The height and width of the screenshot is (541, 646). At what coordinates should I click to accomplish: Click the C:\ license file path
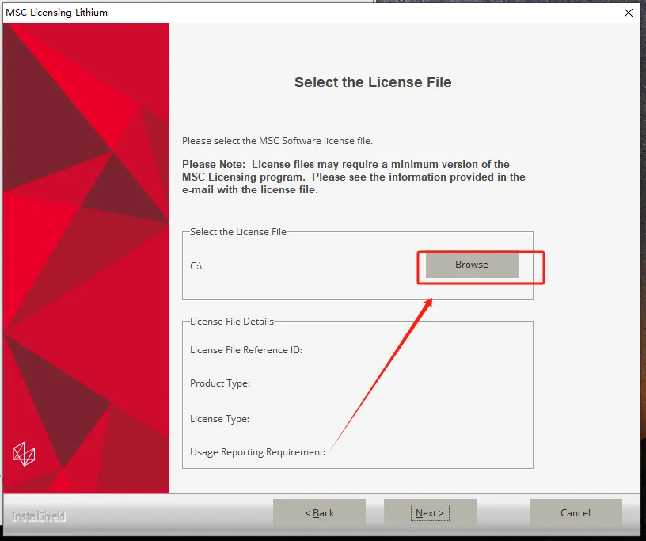[x=196, y=266]
